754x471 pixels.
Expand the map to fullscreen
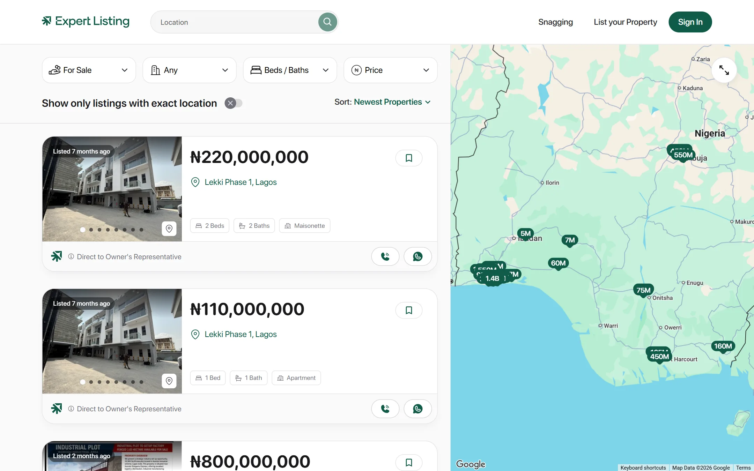point(724,70)
